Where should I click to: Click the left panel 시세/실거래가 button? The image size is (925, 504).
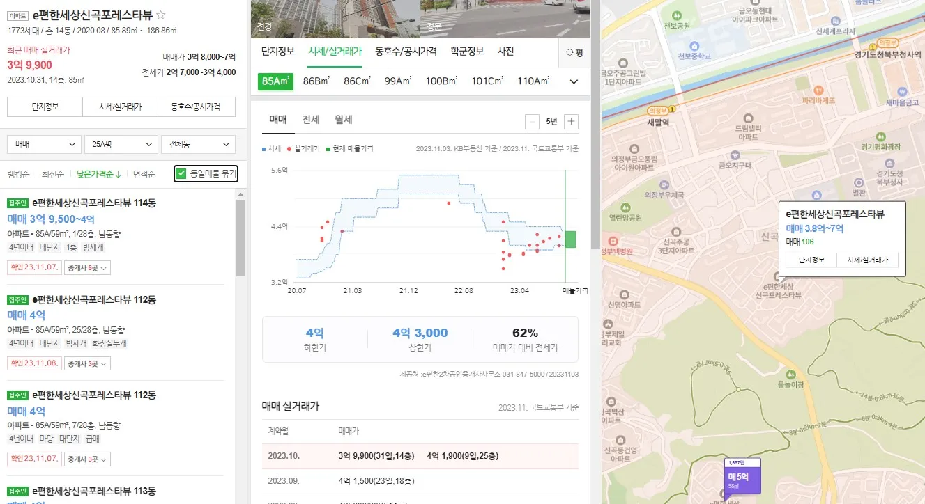121,107
